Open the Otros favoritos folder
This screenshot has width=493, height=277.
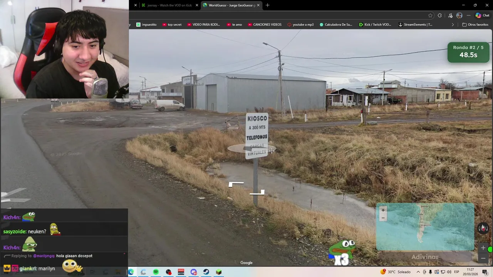tap(475, 25)
